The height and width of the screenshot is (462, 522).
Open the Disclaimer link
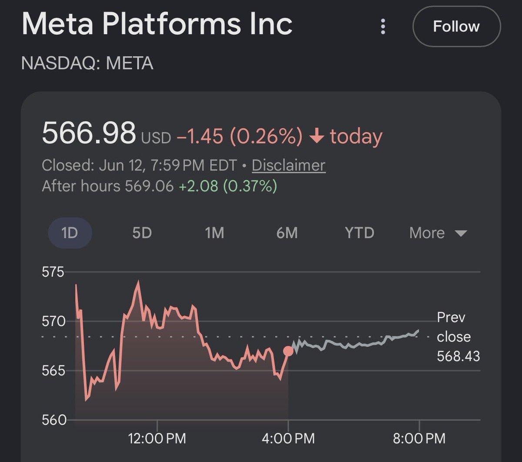(288, 165)
